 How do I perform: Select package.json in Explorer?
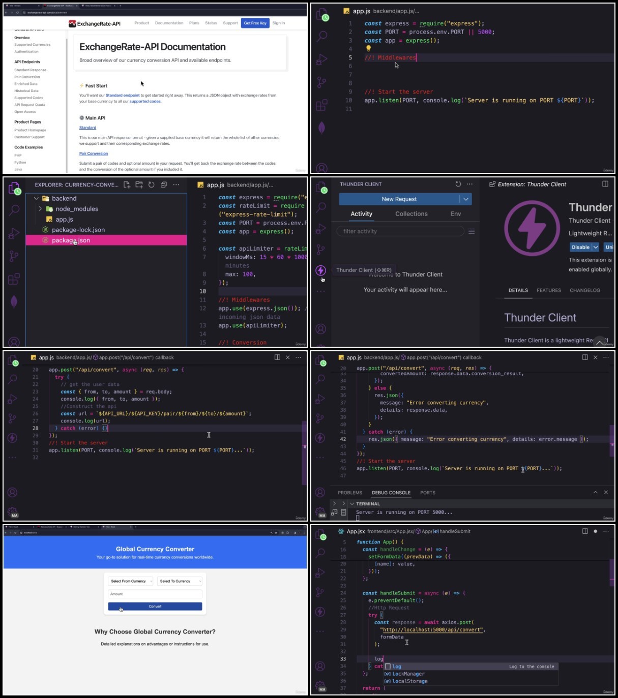coord(106,240)
